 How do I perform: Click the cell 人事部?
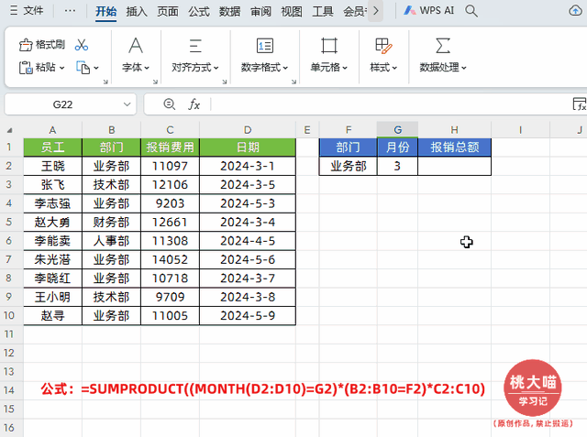coord(111,241)
